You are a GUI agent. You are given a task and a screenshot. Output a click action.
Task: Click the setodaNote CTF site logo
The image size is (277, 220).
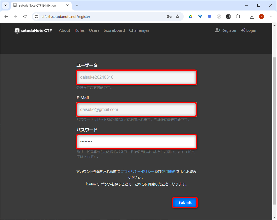click(x=33, y=30)
